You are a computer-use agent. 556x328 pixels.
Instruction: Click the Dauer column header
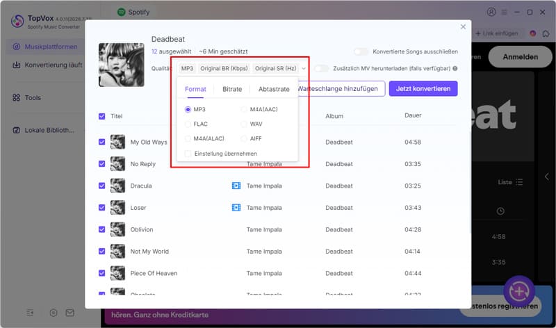pyautogui.click(x=413, y=115)
